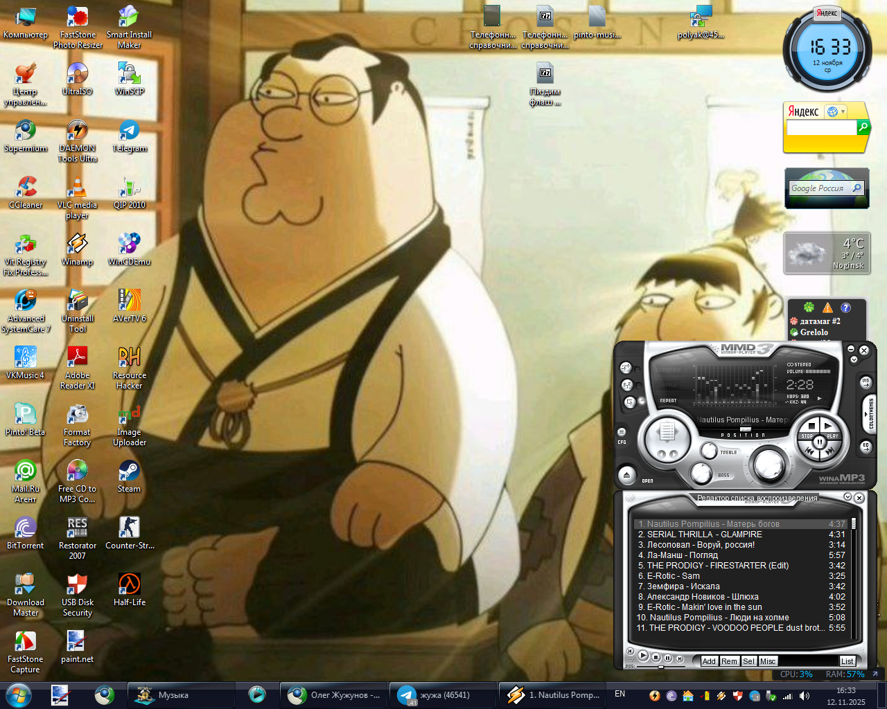
Task: Click the Rem button in playlist editor
Action: pyautogui.click(x=729, y=661)
